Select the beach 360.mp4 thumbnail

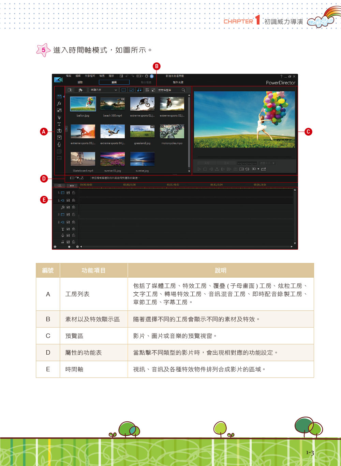click(x=113, y=104)
